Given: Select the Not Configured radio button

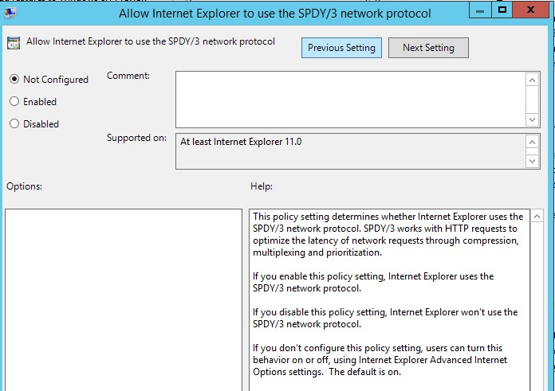Looking at the screenshot, I should [x=14, y=80].
